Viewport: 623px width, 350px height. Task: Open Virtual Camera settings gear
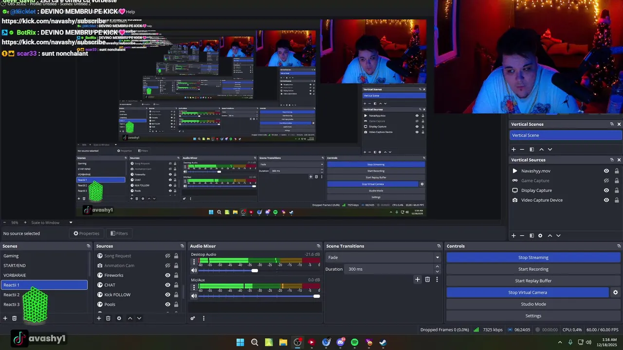tap(615, 293)
